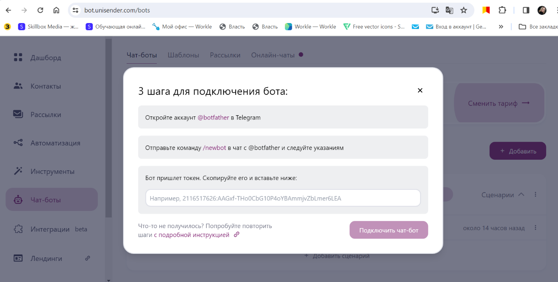Open the Автоматизация workflow icon
Viewport: 558px width, 282px height.
[x=18, y=143]
